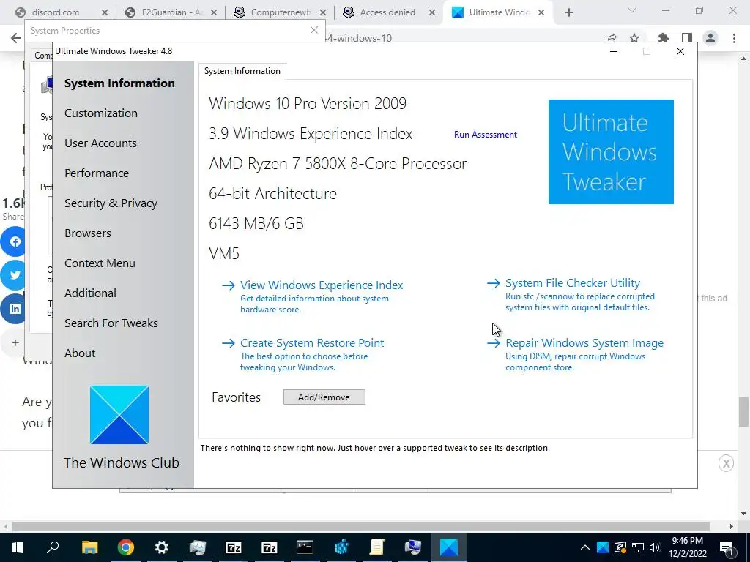Image resolution: width=750 pixels, height=562 pixels.
Task: Switch to the E2Guardian browser tab
Action: click(171, 12)
